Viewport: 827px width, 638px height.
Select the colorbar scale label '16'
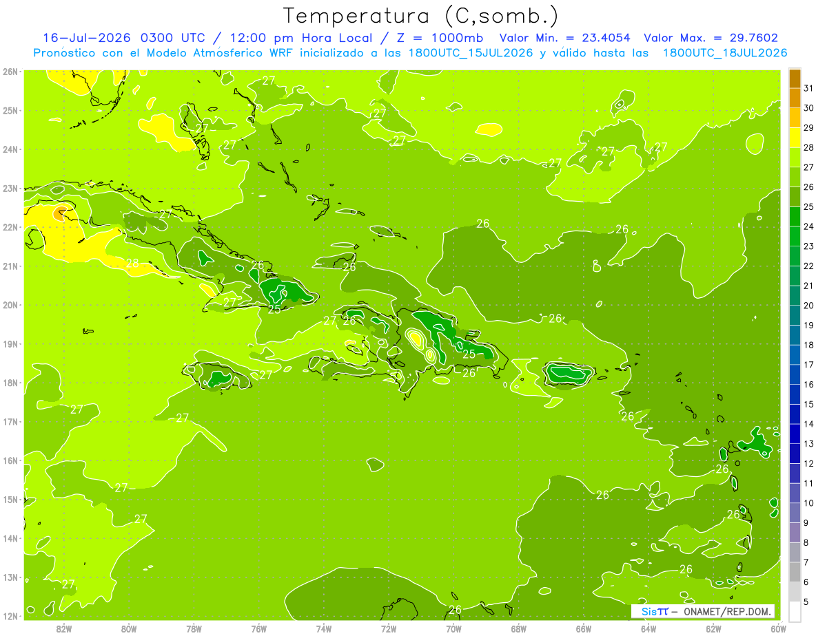[x=809, y=384]
